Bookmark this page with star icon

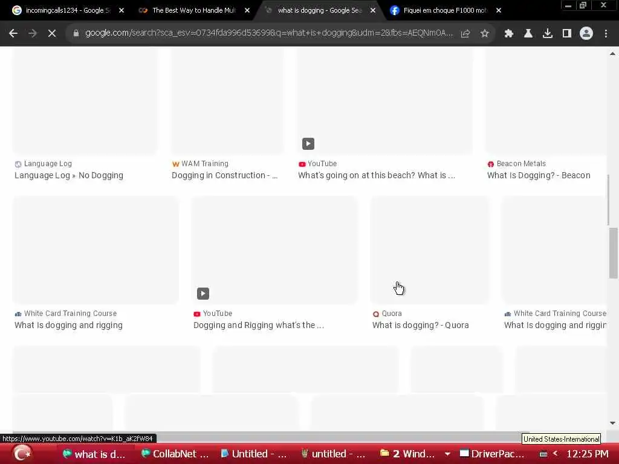coord(484,34)
